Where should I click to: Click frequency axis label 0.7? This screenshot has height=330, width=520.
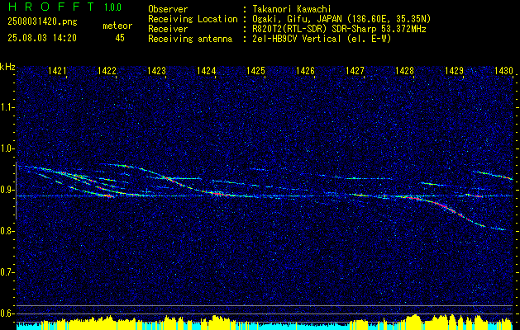[7, 272]
